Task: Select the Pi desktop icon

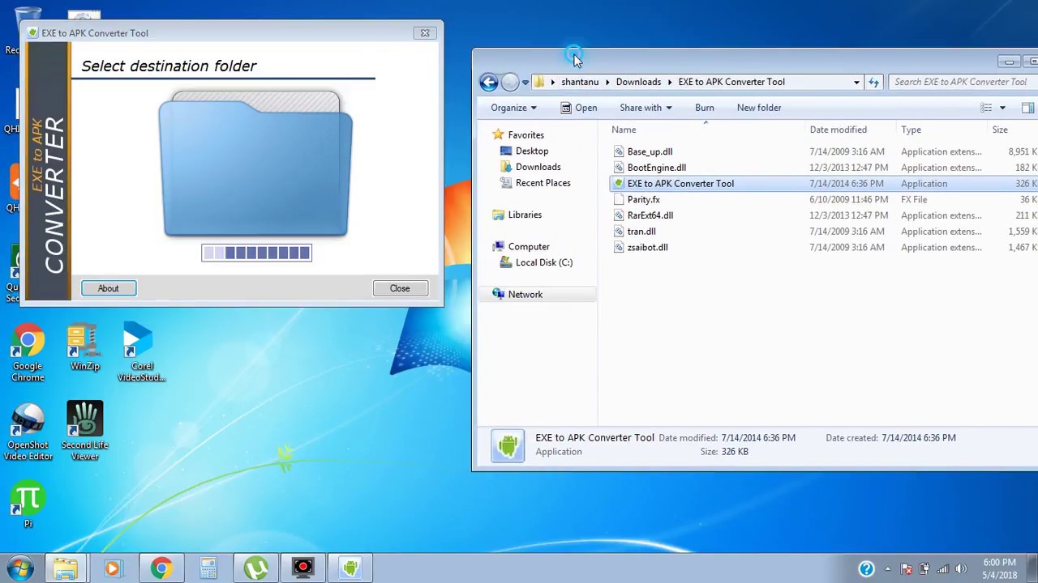Action: pos(28,505)
